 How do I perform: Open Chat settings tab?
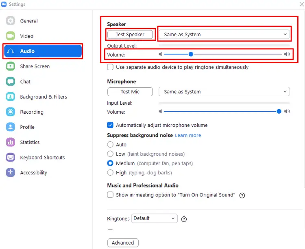pyautogui.click(x=43, y=82)
